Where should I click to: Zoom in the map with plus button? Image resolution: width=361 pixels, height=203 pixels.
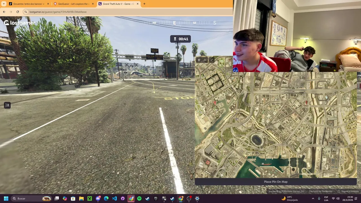click(x=199, y=60)
